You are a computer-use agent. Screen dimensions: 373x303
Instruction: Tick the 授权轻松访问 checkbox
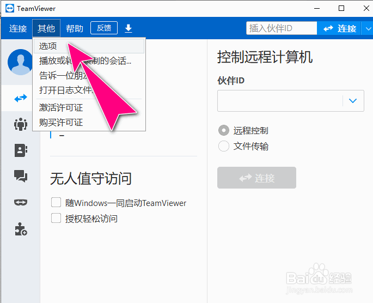[x=56, y=218]
